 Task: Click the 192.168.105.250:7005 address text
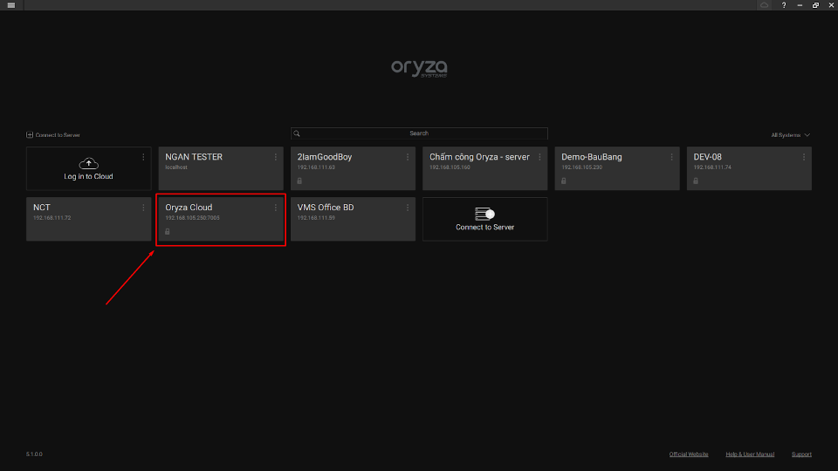tap(192, 218)
